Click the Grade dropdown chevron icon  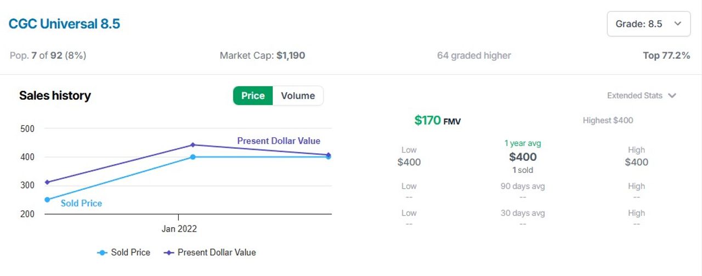pyautogui.click(x=678, y=24)
